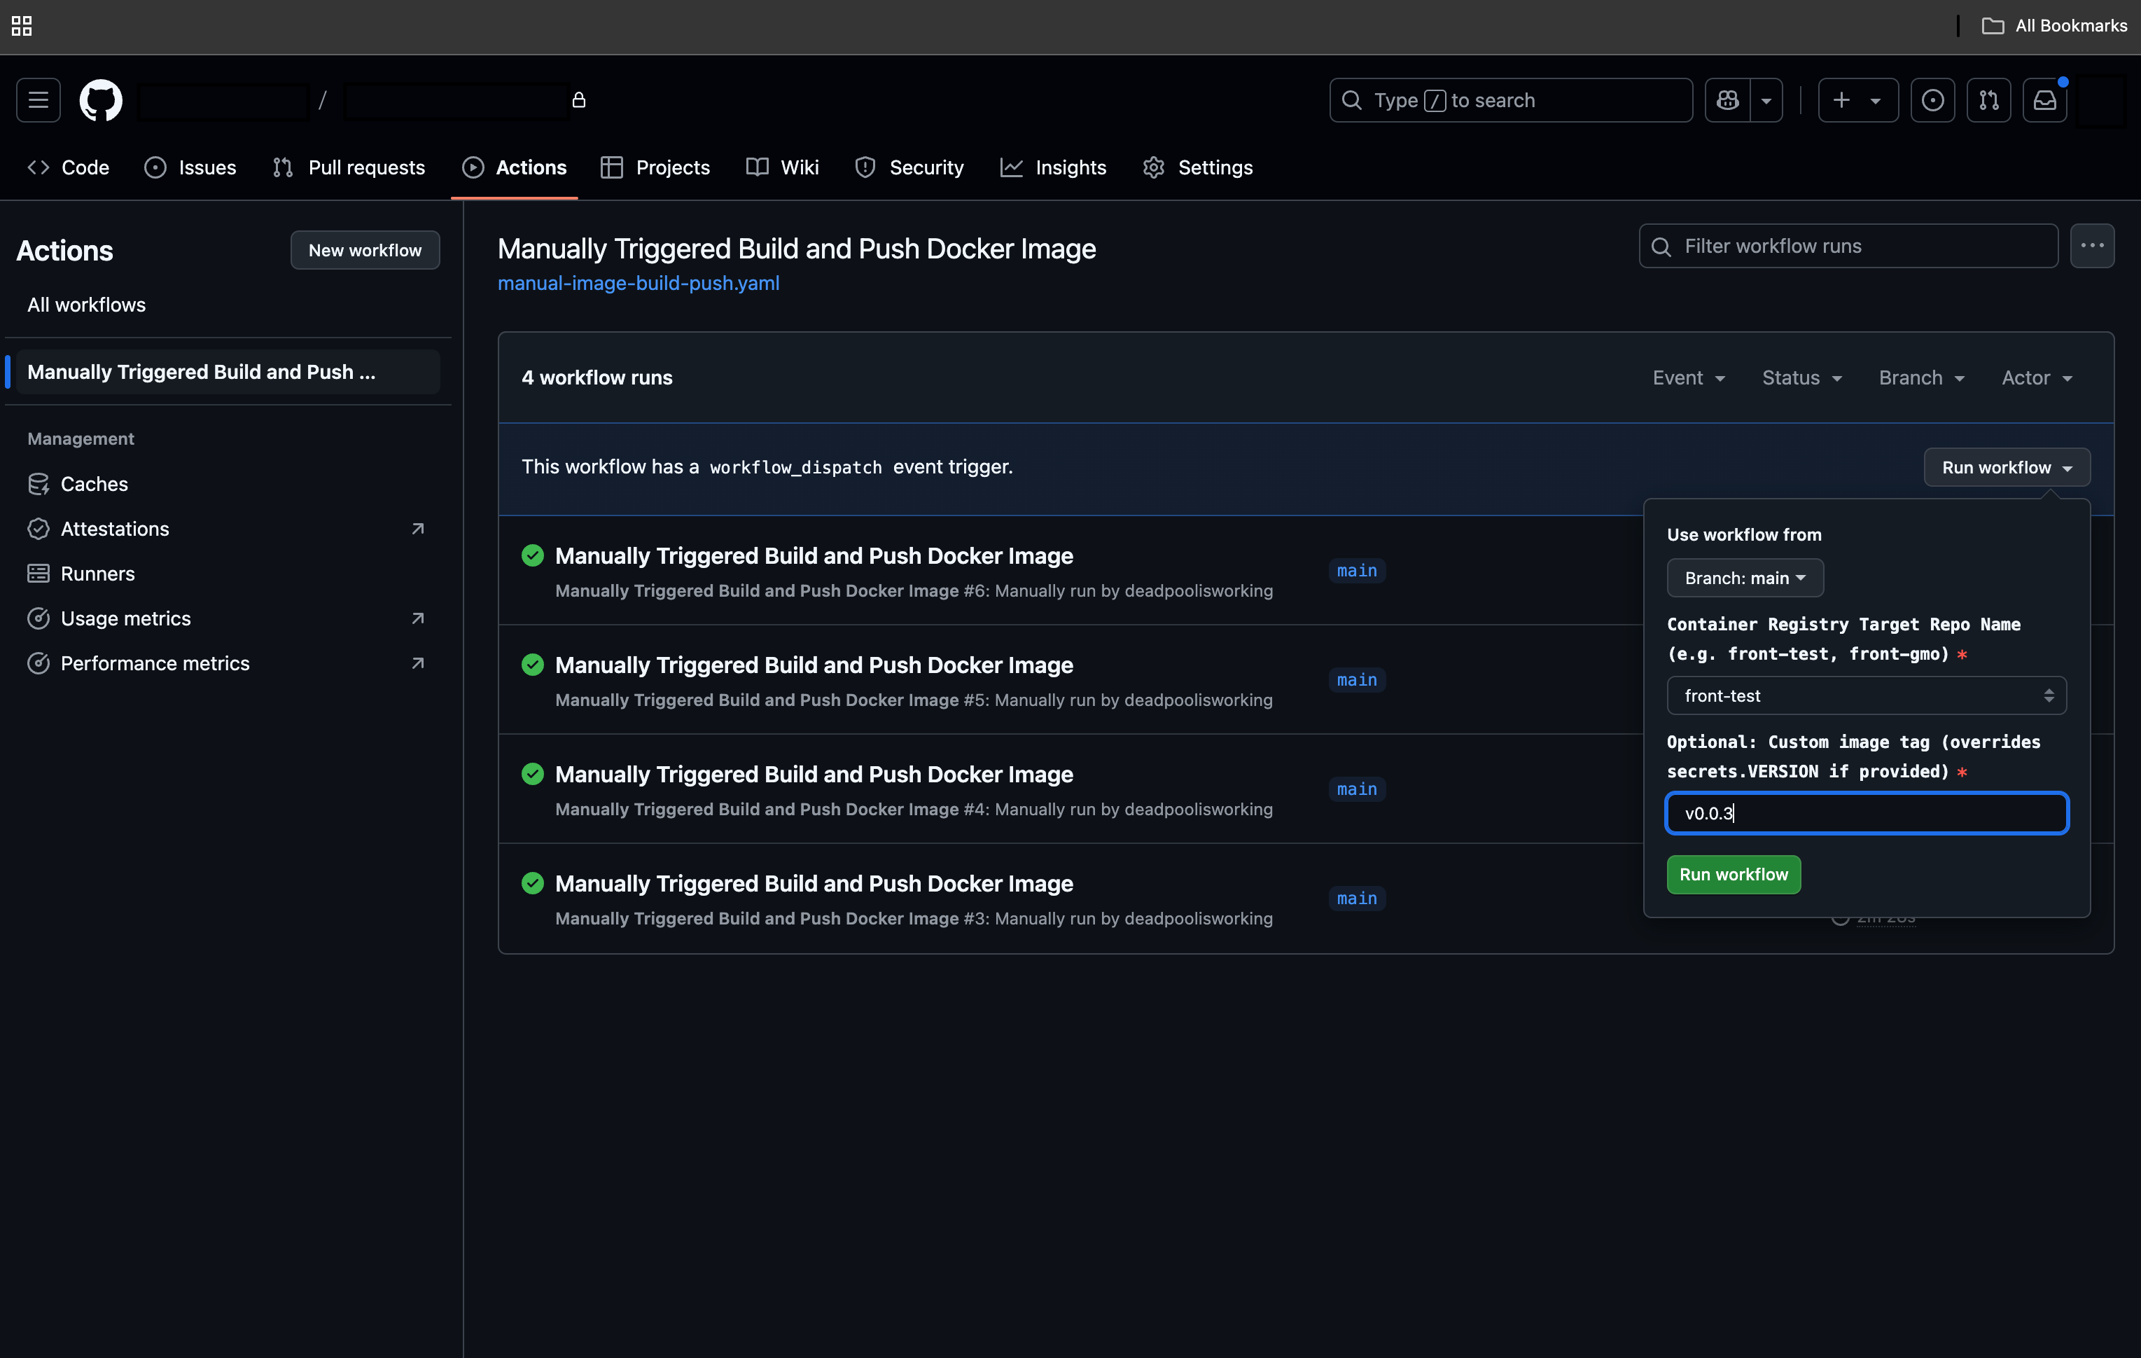Viewport: 2141px width, 1358px height.
Task: Show All workflows in sidebar
Action: (x=86, y=304)
